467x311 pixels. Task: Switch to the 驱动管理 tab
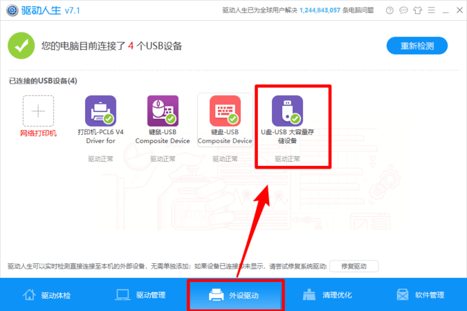(x=140, y=295)
